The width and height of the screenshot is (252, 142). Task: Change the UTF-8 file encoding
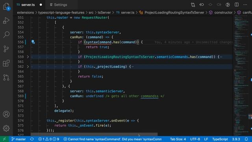coord(195,139)
